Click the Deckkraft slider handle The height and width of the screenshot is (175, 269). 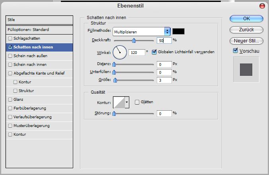pos(134,40)
